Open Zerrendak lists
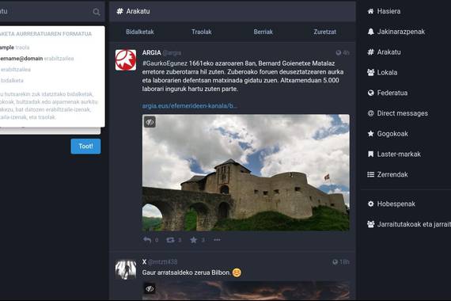Viewport: 451px width, 301px height. 388,174
